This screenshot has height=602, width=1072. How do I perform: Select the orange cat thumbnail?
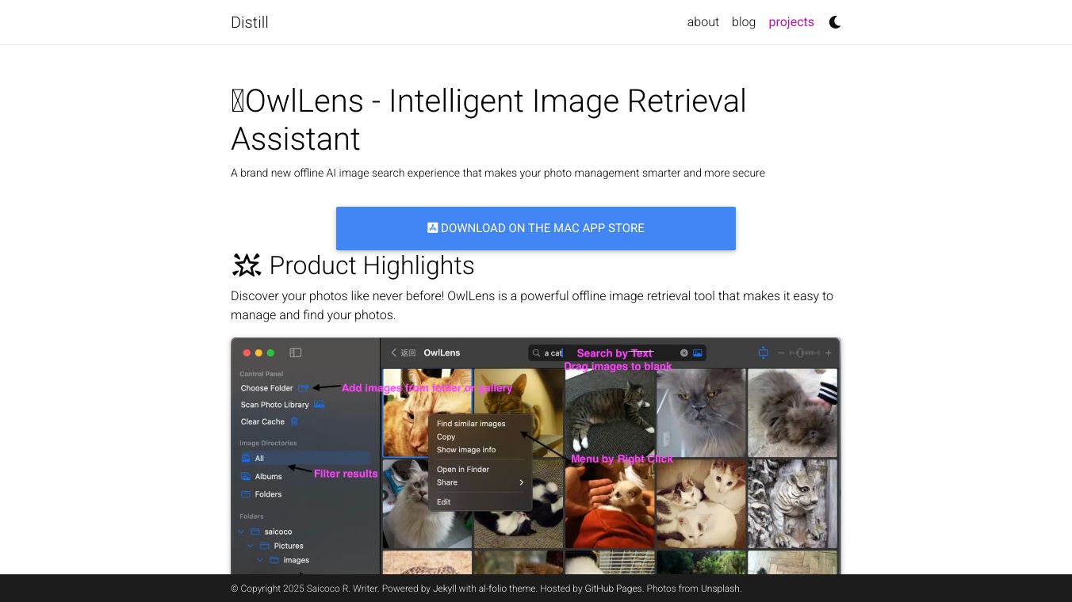pyautogui.click(x=427, y=413)
